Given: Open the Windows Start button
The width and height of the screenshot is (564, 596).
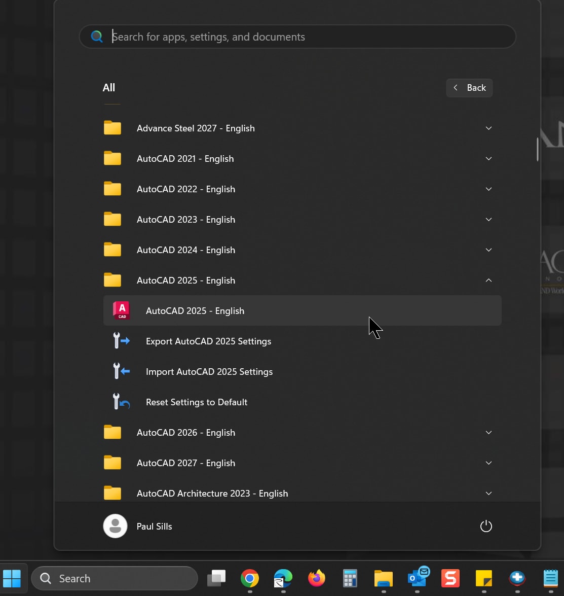Looking at the screenshot, I should tap(12, 578).
